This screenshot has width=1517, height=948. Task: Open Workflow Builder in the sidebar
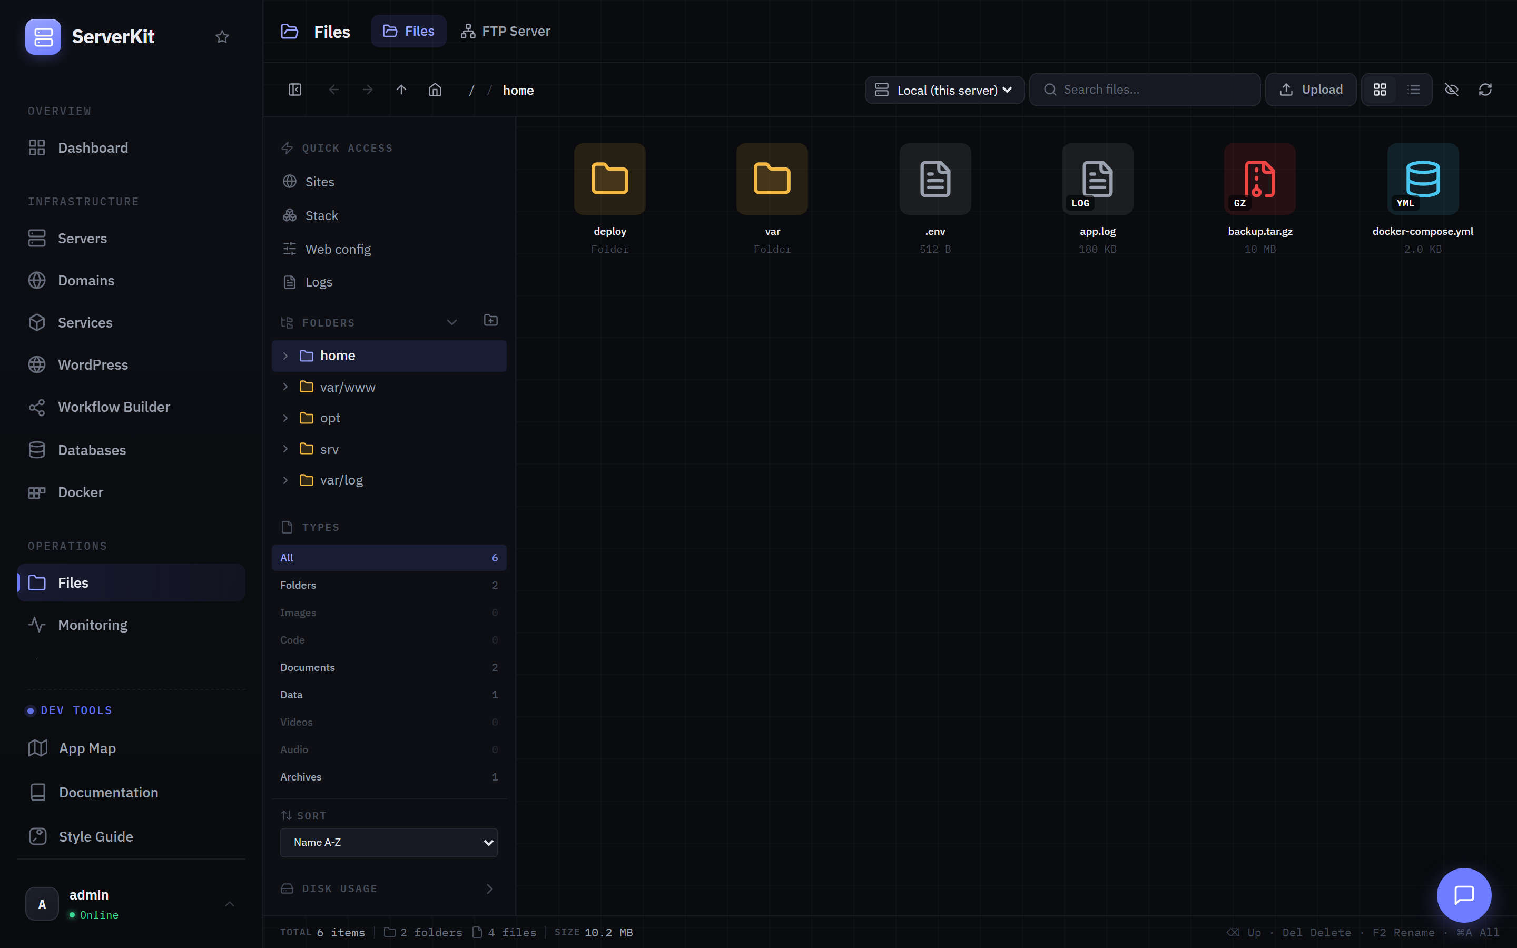point(131,407)
